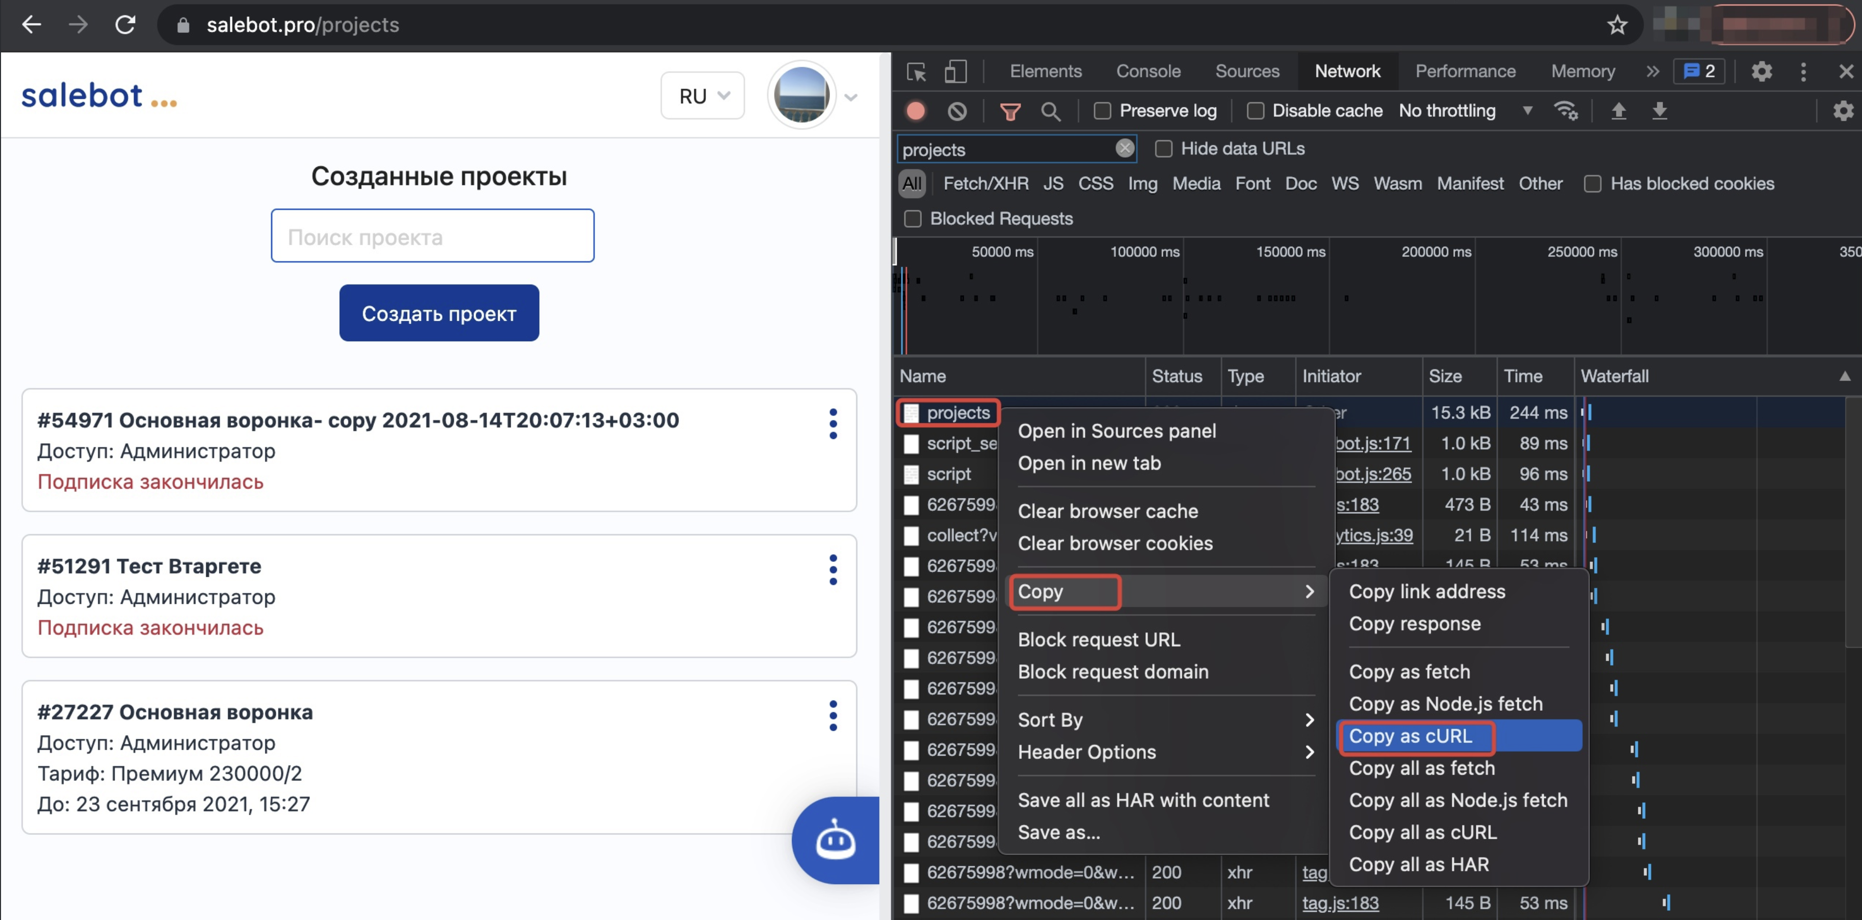Open the No throttling dropdown

click(x=1465, y=111)
